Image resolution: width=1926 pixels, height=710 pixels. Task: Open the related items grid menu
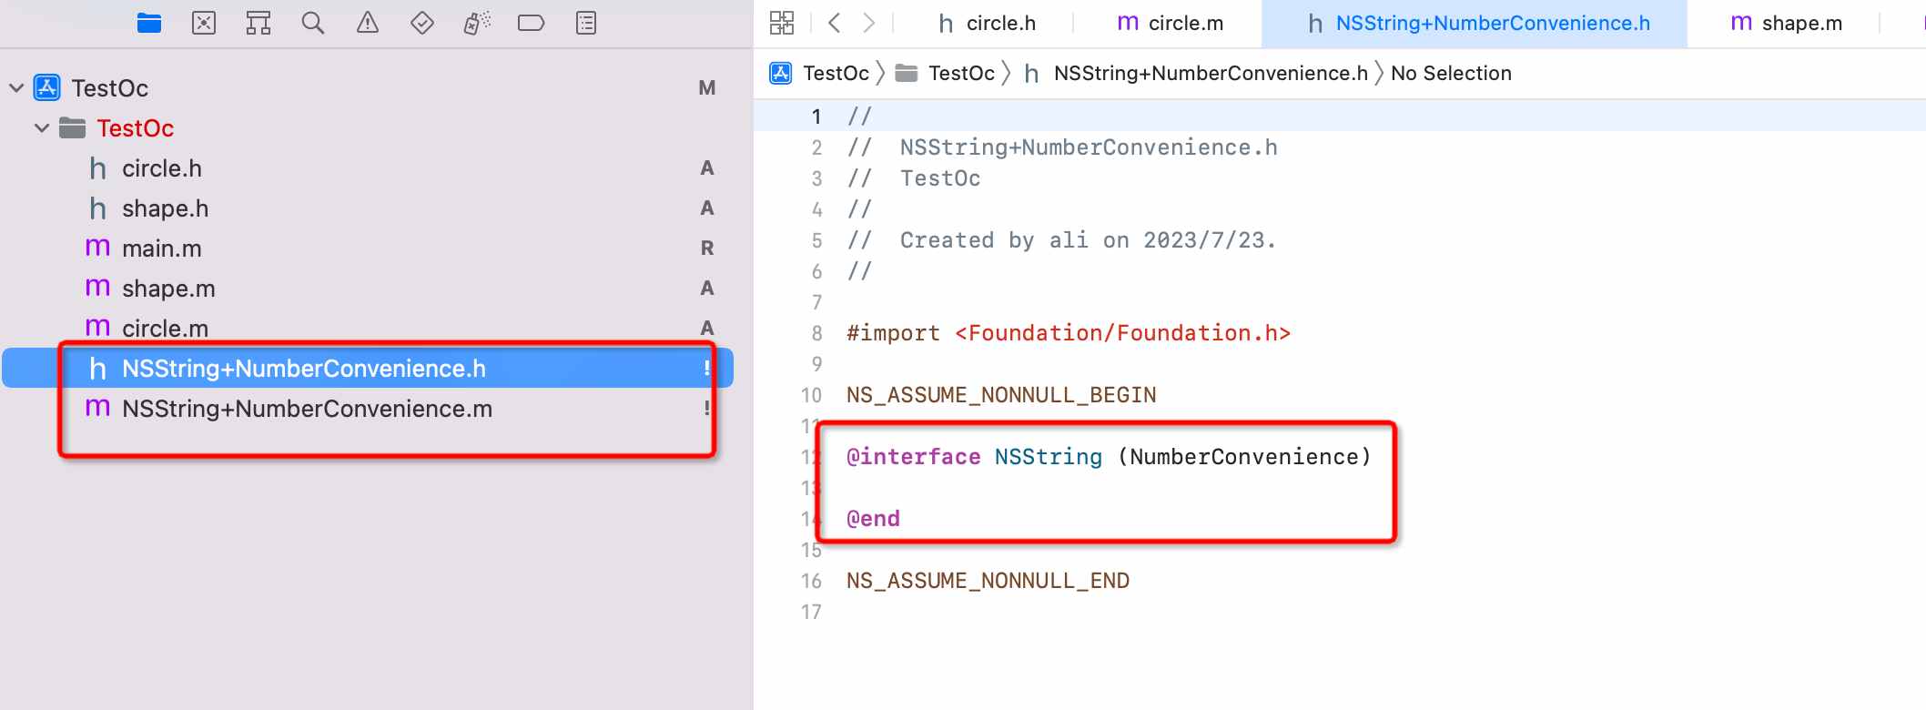click(x=782, y=23)
